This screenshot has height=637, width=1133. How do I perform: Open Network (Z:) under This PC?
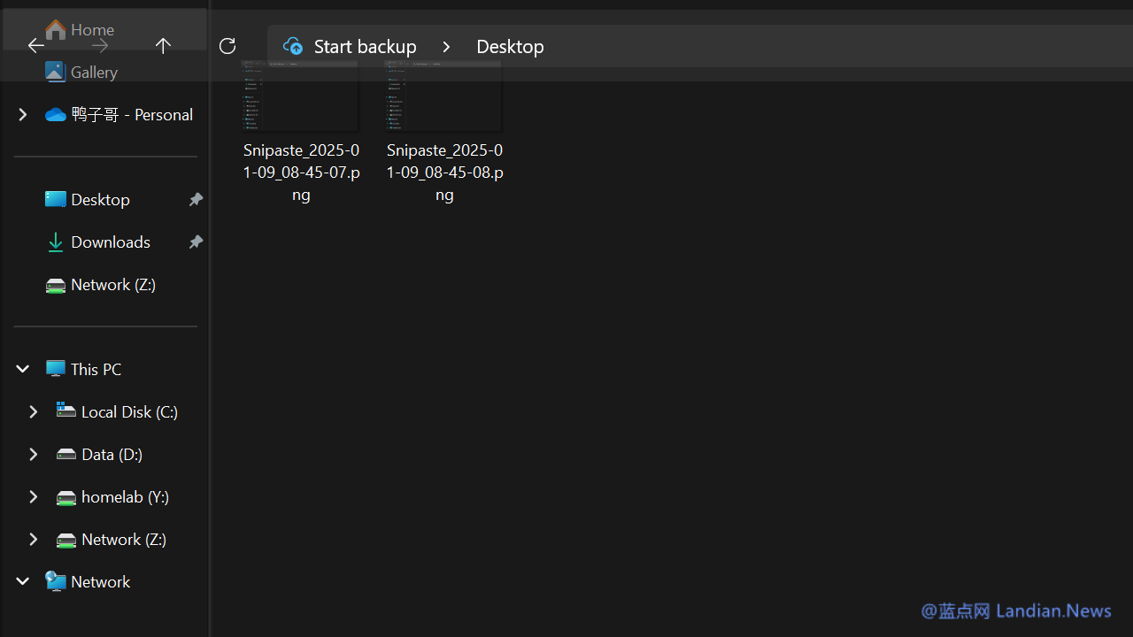click(x=124, y=539)
